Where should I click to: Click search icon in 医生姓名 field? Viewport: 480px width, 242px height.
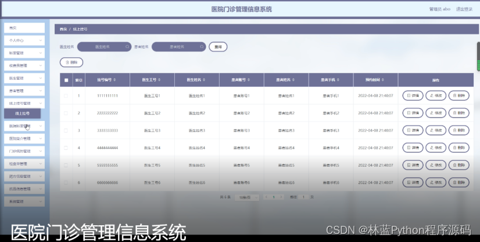point(127,47)
